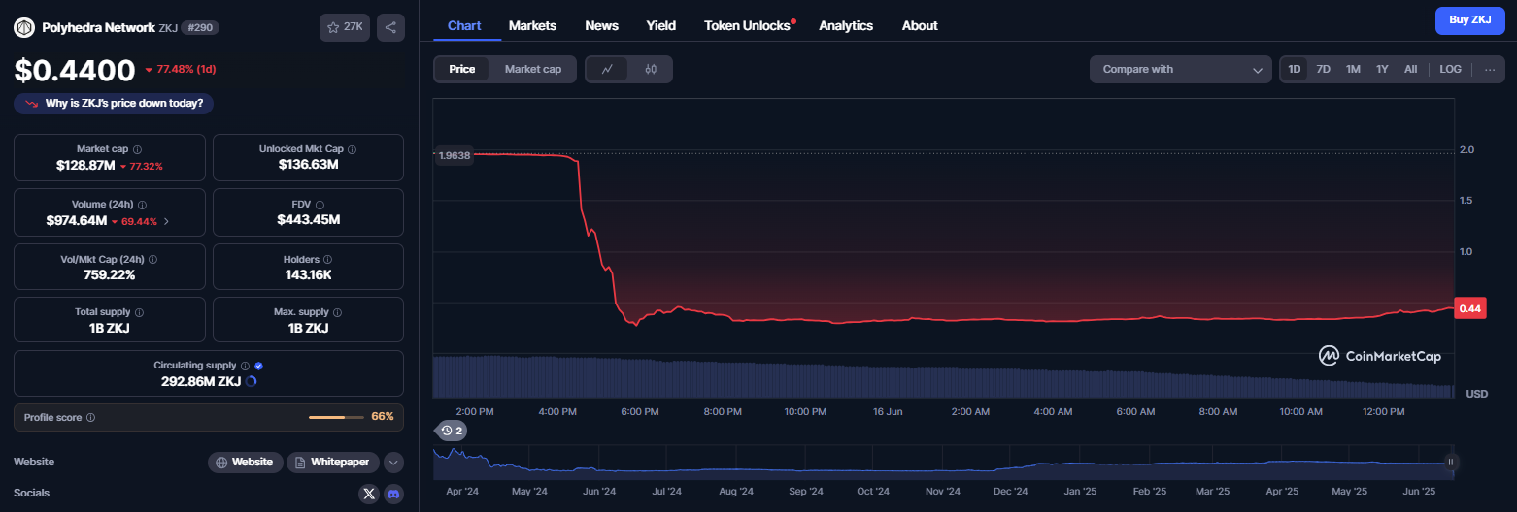Click the 292.86M ZKJ circulating supply
Image resolution: width=1517 pixels, height=512 pixels.
[201, 381]
